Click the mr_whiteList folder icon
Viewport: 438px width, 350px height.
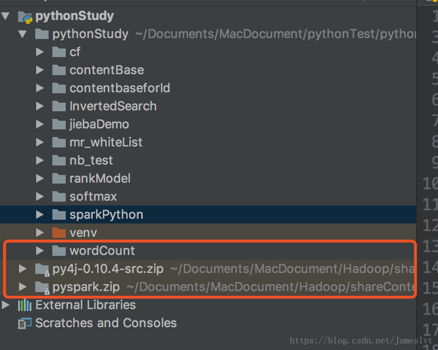pos(59,142)
